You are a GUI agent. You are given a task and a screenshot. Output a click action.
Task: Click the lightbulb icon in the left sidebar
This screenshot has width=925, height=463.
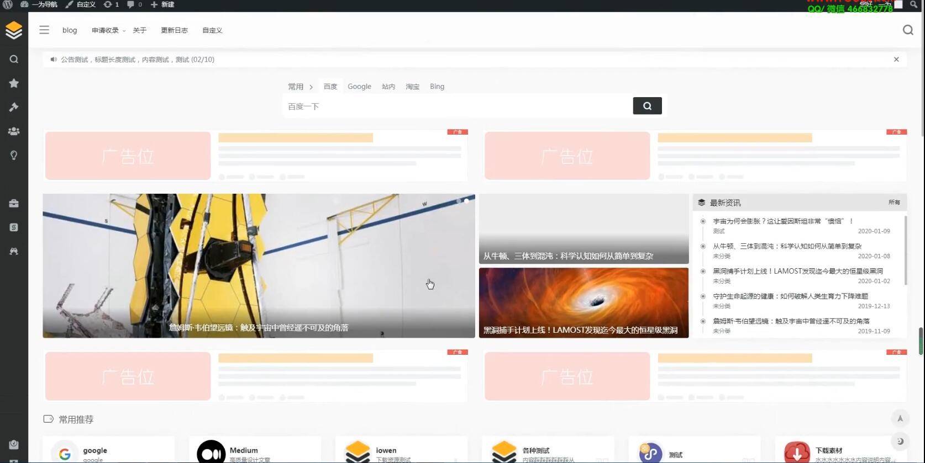14,156
